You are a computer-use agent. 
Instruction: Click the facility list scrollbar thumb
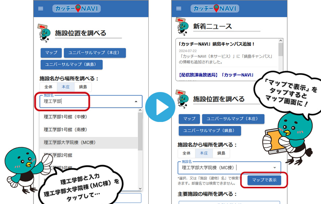[140, 131]
